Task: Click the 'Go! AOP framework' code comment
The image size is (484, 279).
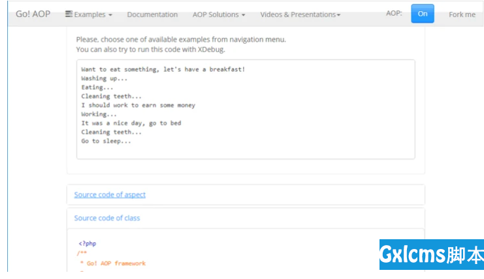Action: 116,263
